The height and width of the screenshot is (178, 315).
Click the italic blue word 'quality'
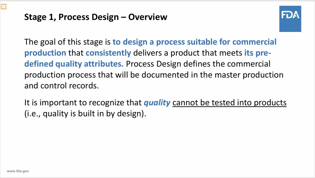[x=157, y=103]
